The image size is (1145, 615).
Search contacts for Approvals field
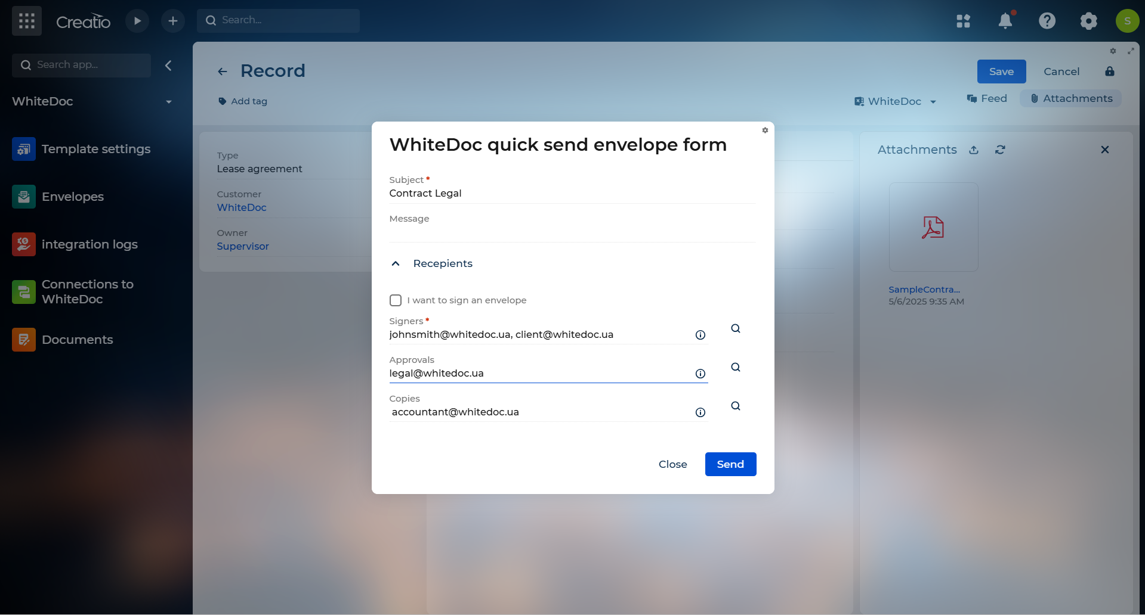(x=736, y=367)
